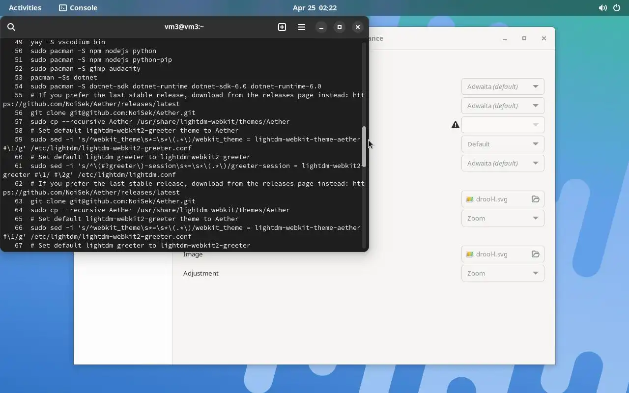Image resolution: width=629 pixels, height=393 pixels.
Task: Click line 58 comment about Aether theme
Action: (x=135, y=131)
